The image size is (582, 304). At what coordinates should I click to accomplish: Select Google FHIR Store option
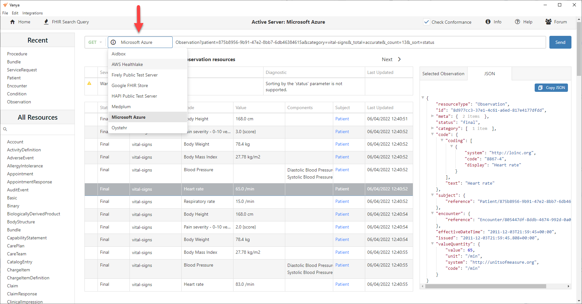[147, 85]
